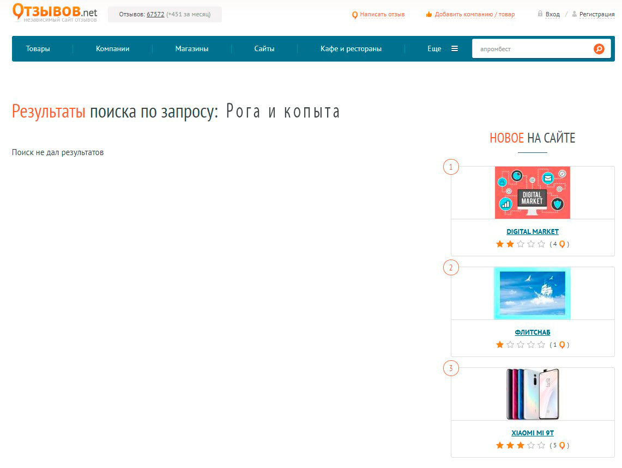622x468 pixels.
Task: Click the DIGITAL MARKET thumbnail image
Action: (x=533, y=193)
